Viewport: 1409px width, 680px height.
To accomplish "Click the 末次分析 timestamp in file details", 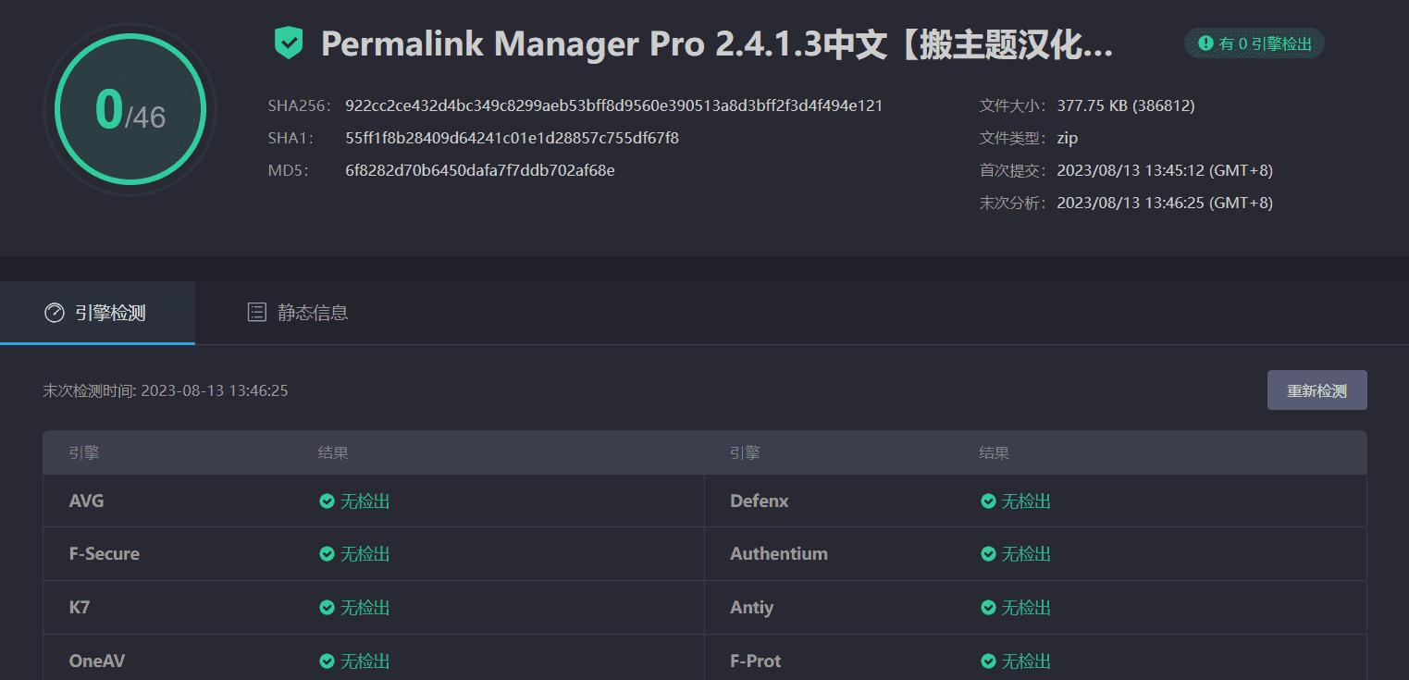I will (x=1165, y=203).
